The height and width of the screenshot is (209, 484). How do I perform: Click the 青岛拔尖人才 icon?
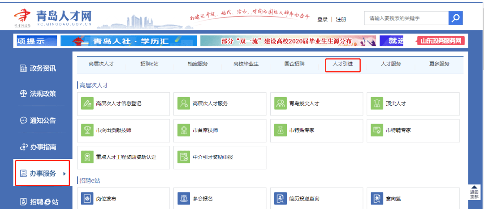click(281, 103)
